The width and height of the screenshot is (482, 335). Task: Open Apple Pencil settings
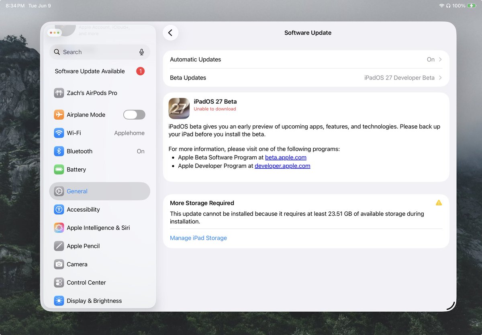coord(100,246)
